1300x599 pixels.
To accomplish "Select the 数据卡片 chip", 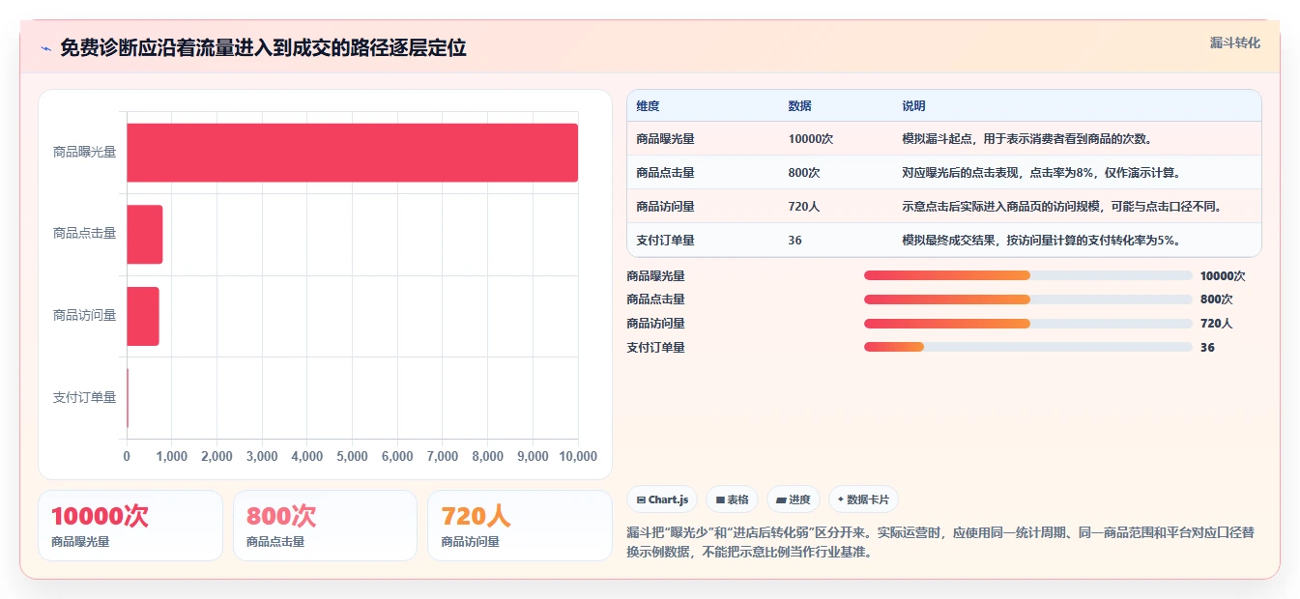I will pos(863,499).
